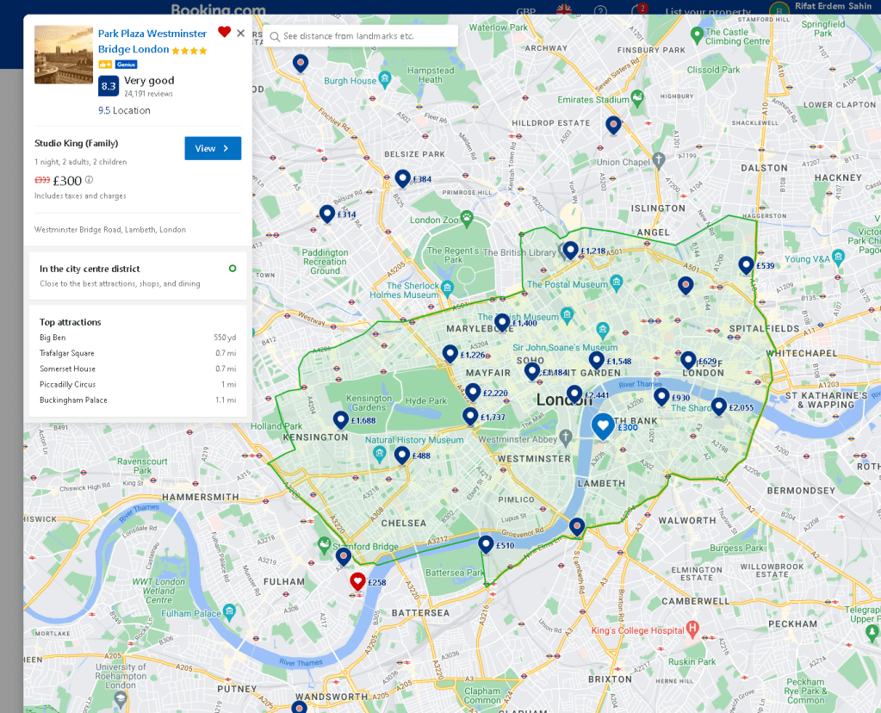
Task: Click the Westminster Bridge Road address text
Action: coord(110,230)
